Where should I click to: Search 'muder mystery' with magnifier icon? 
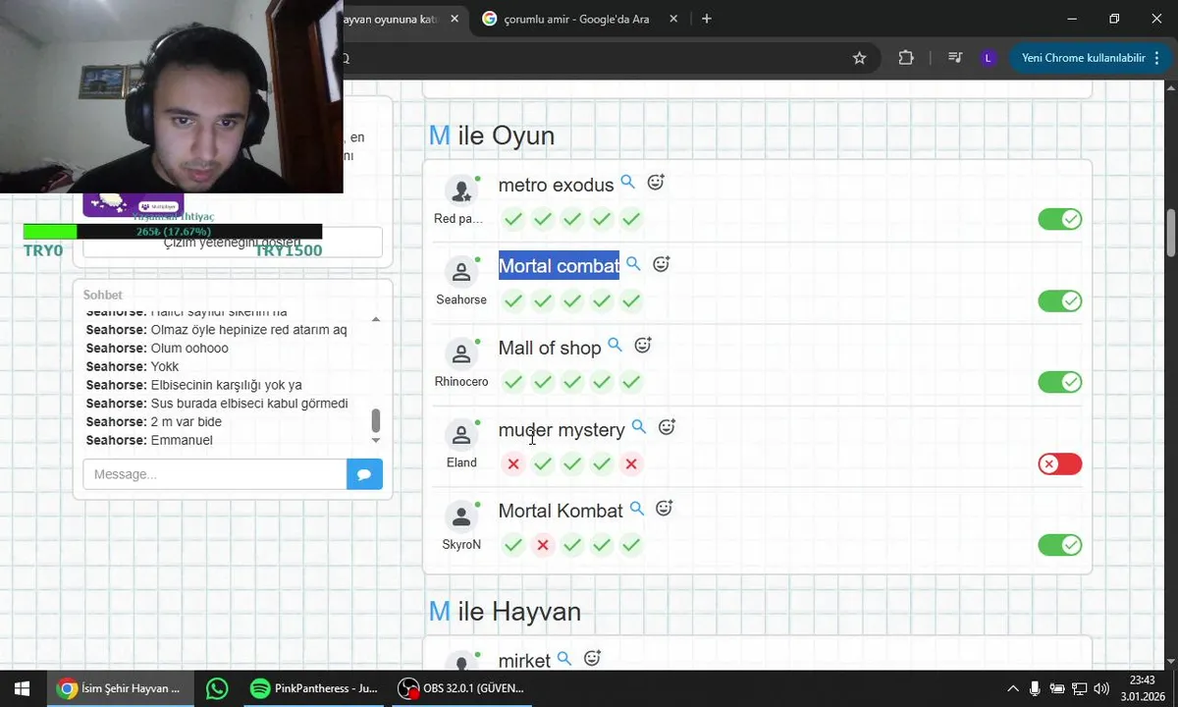point(639,427)
